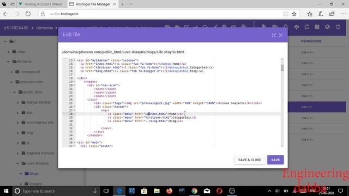Image resolution: width=349 pixels, height=196 pixels.
Task: Expand the Aaryan Hotstar folder chevron
Action: (18, 102)
